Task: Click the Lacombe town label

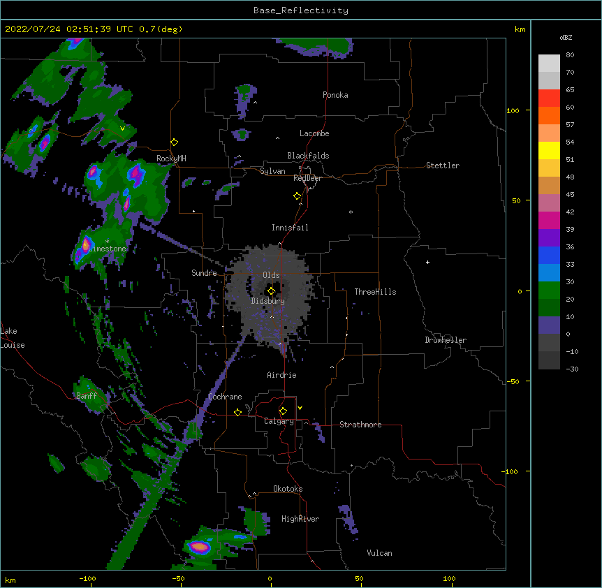Action: click(314, 133)
